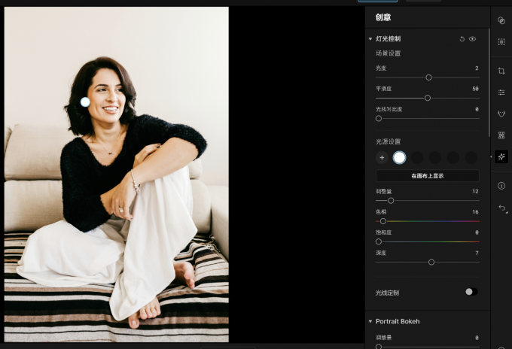Select the white light source swatch
Image resolution: width=512 pixels, height=349 pixels.
(399, 157)
